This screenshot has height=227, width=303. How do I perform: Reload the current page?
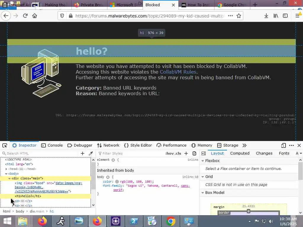pos(25,16)
